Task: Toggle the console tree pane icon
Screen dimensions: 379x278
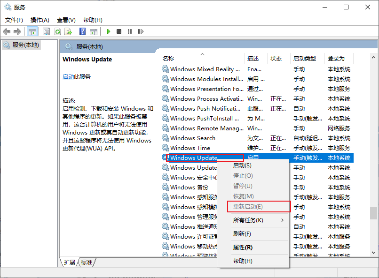Action: click(32, 31)
